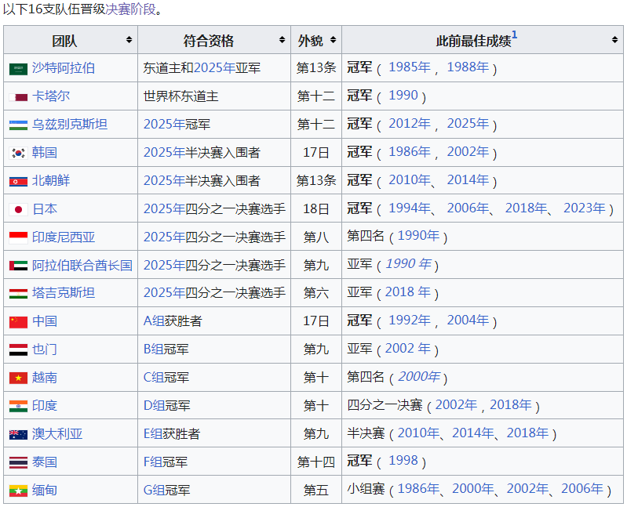Screen dimensions: 627x507
Task: Open 1985年 link in Saudi Arabia row
Action: coord(410,67)
